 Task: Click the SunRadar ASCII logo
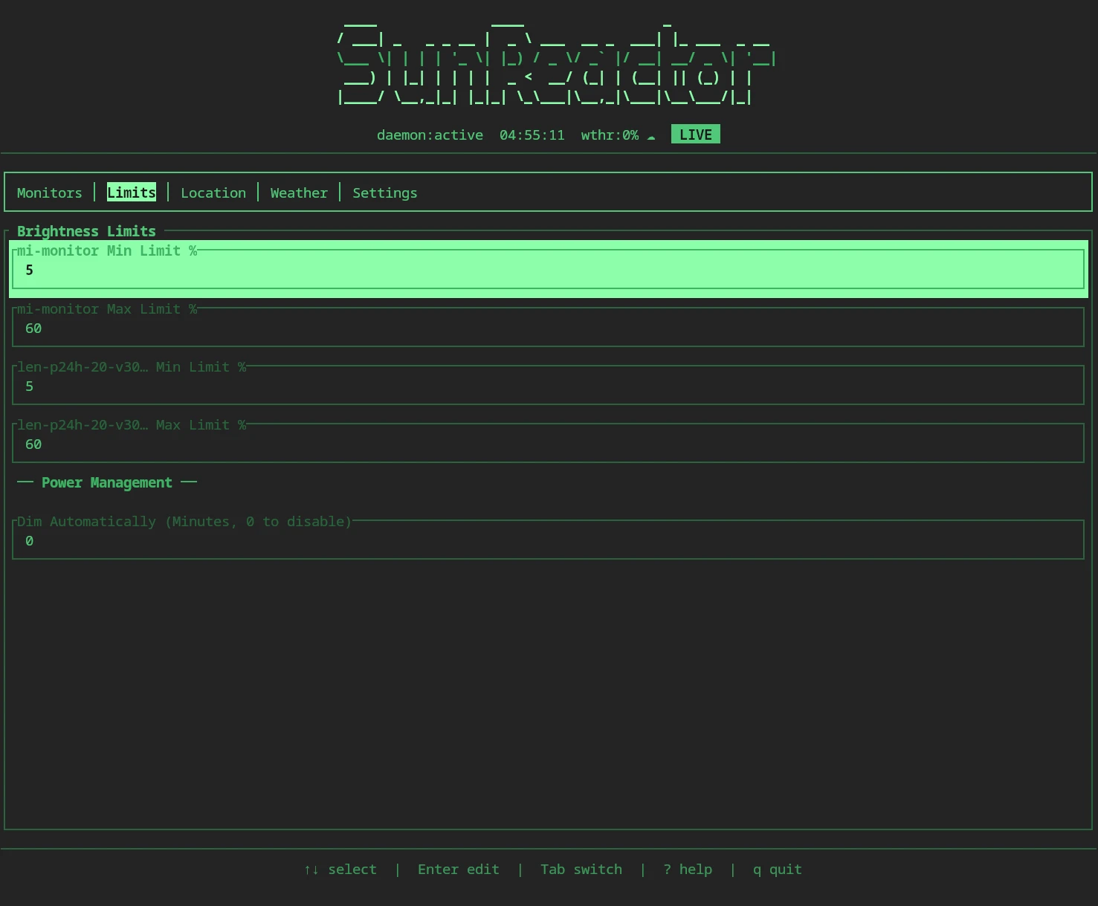[557, 65]
